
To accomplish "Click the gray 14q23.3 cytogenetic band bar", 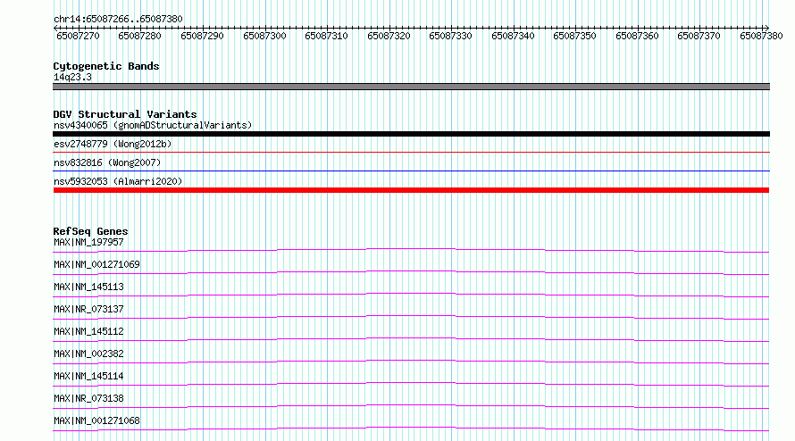I will (411, 87).
